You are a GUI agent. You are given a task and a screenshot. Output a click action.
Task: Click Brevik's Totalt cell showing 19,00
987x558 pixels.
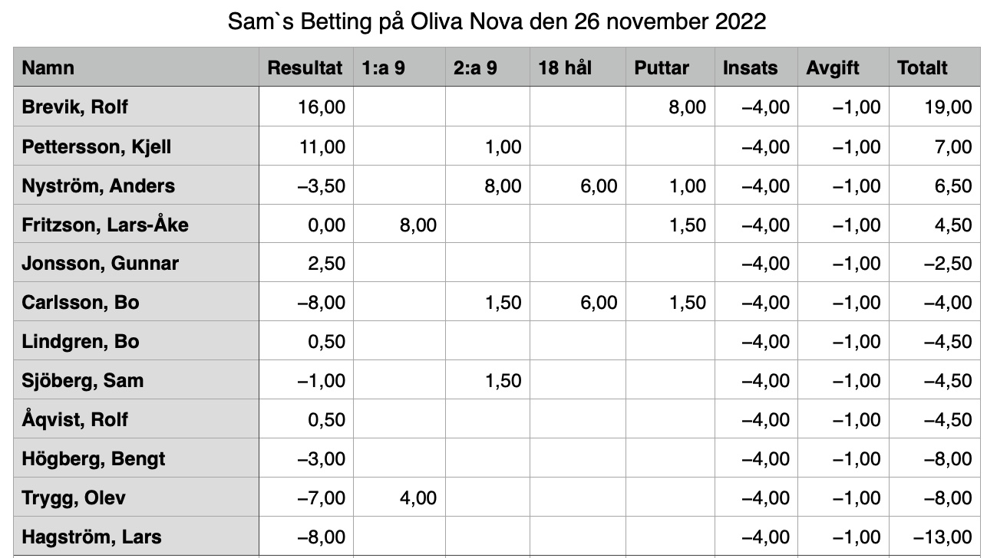[934, 107]
